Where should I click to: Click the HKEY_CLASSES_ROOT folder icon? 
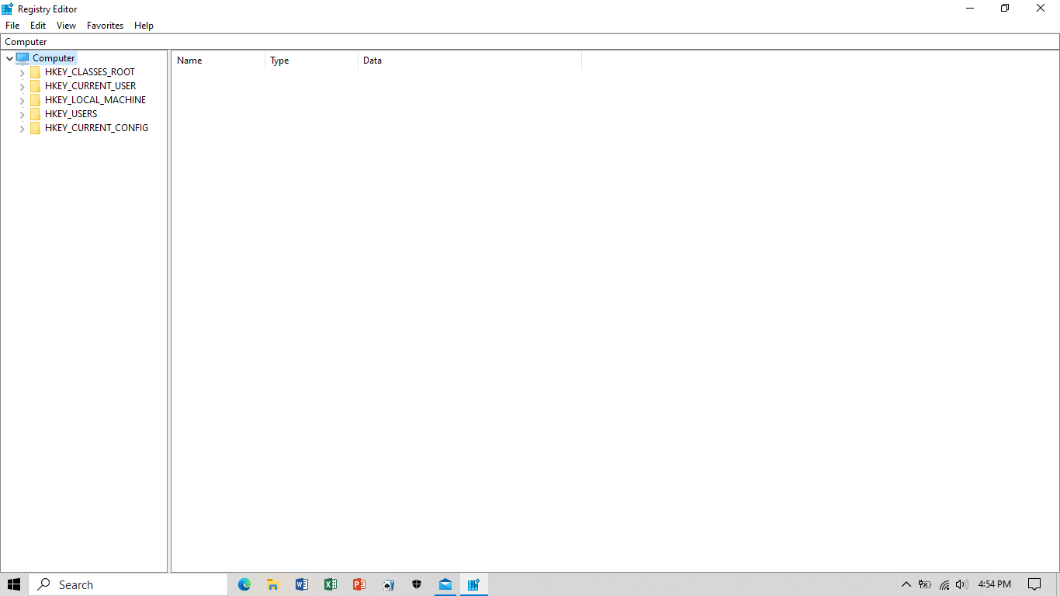coord(35,72)
